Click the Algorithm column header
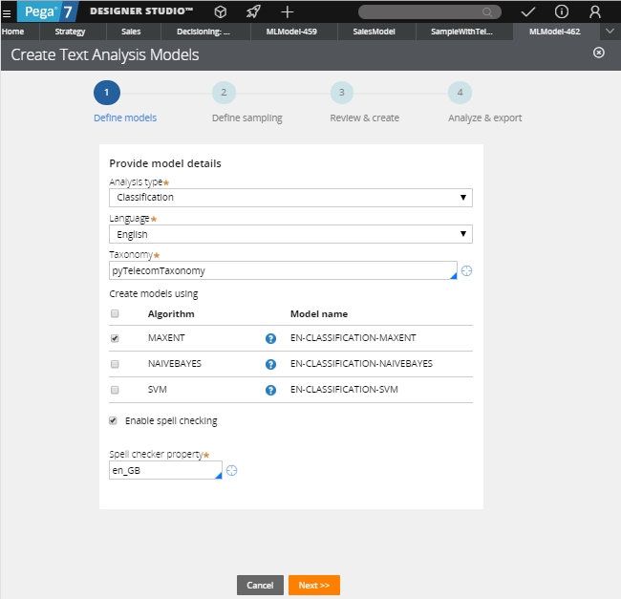 click(x=171, y=314)
